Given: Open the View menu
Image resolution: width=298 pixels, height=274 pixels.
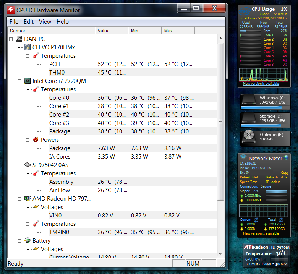Looking at the screenshot, I should point(45,22).
